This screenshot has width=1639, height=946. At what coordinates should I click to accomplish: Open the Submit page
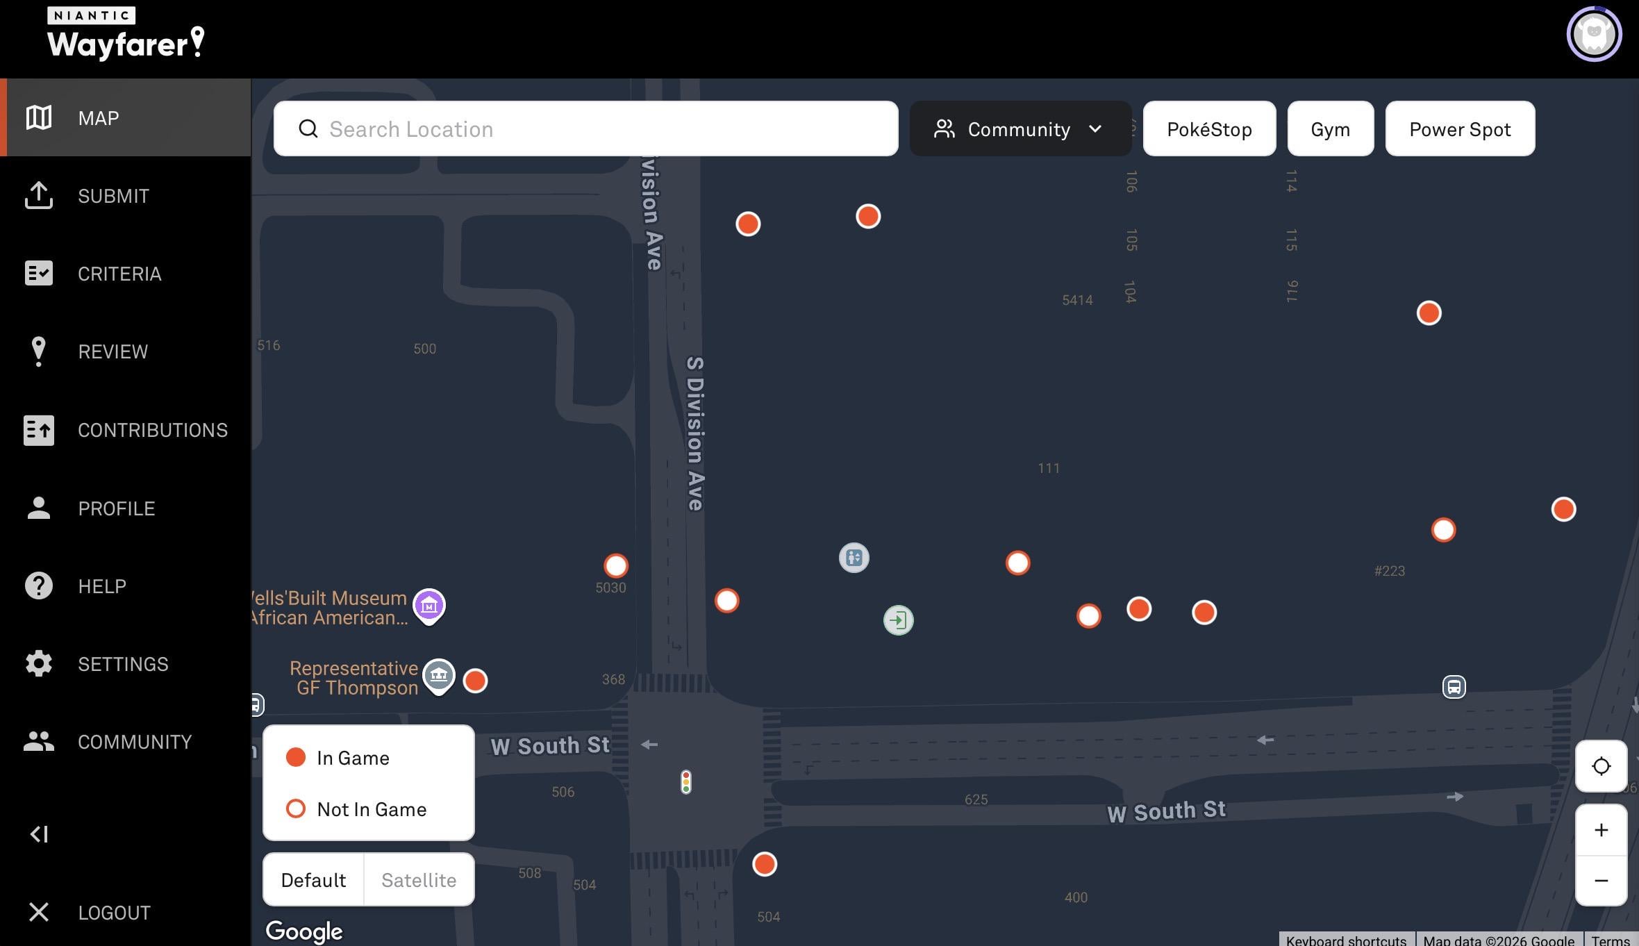click(x=113, y=196)
